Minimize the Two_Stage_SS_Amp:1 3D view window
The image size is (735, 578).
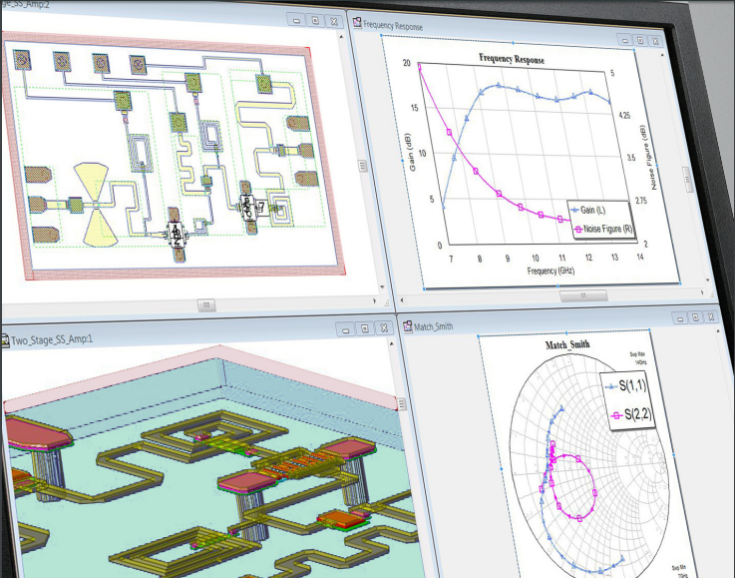(x=346, y=329)
